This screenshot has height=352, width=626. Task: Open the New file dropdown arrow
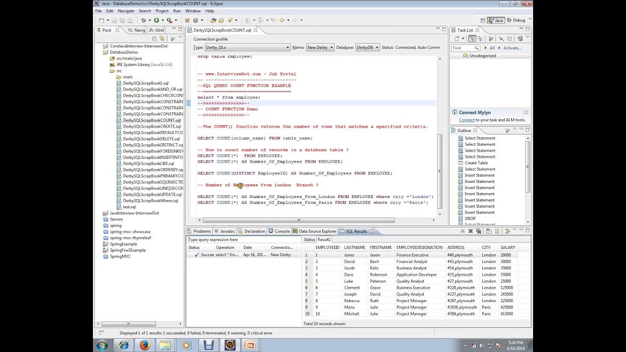[108, 20]
